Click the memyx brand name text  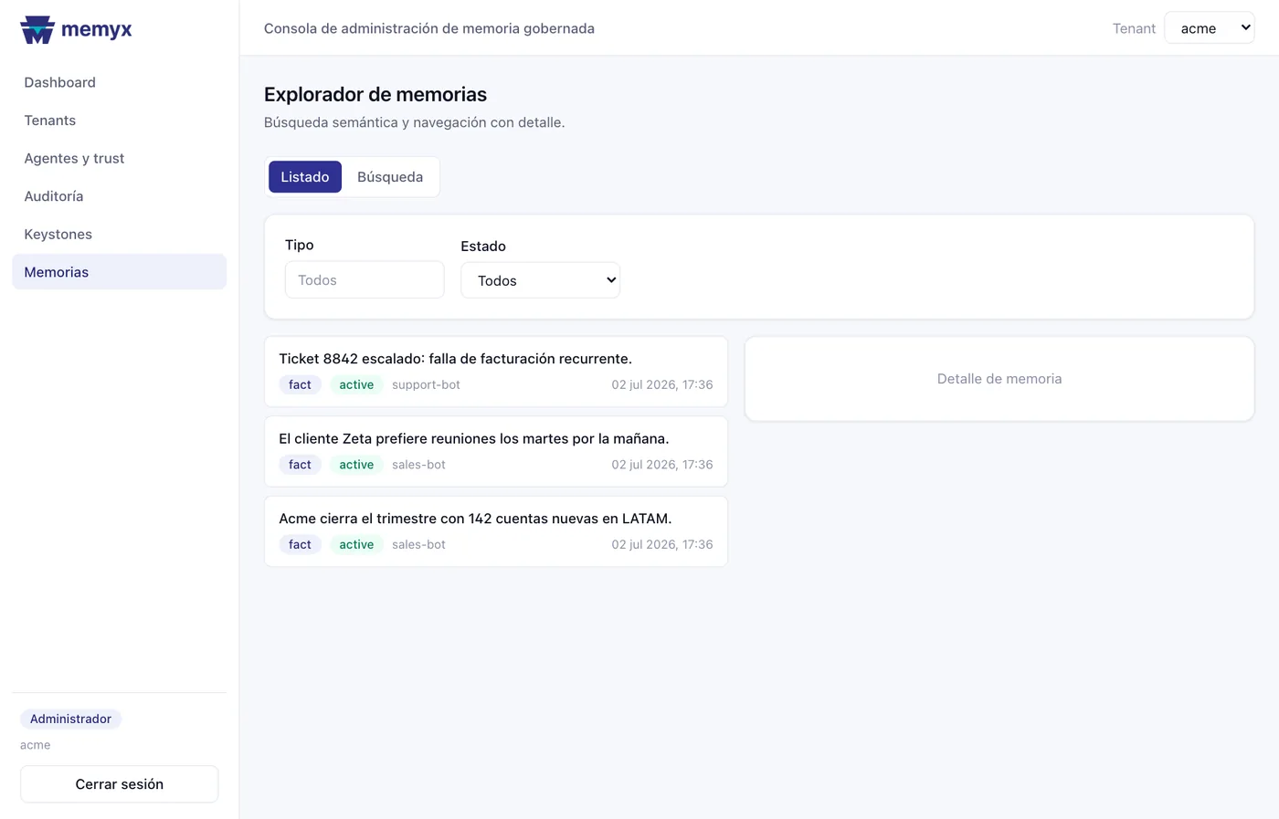(97, 29)
